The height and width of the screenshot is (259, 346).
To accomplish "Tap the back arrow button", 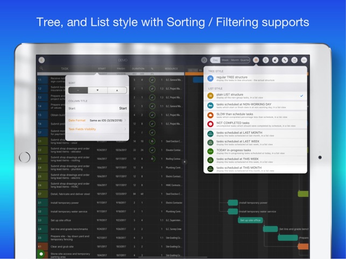I will [x=41, y=60].
